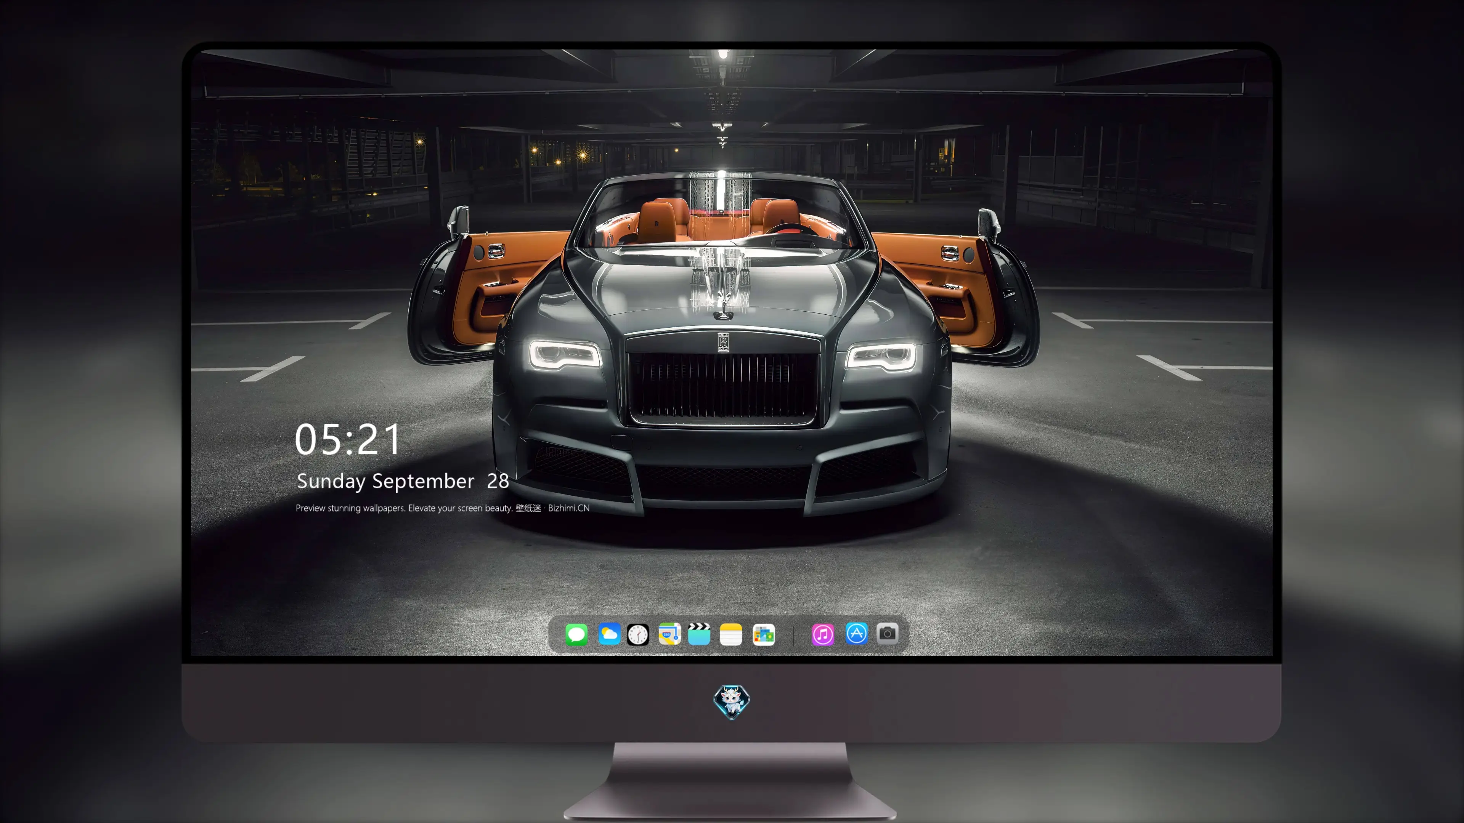The image size is (1464, 823).
Task: Open the green Messages app in the dock
Action: (x=576, y=634)
